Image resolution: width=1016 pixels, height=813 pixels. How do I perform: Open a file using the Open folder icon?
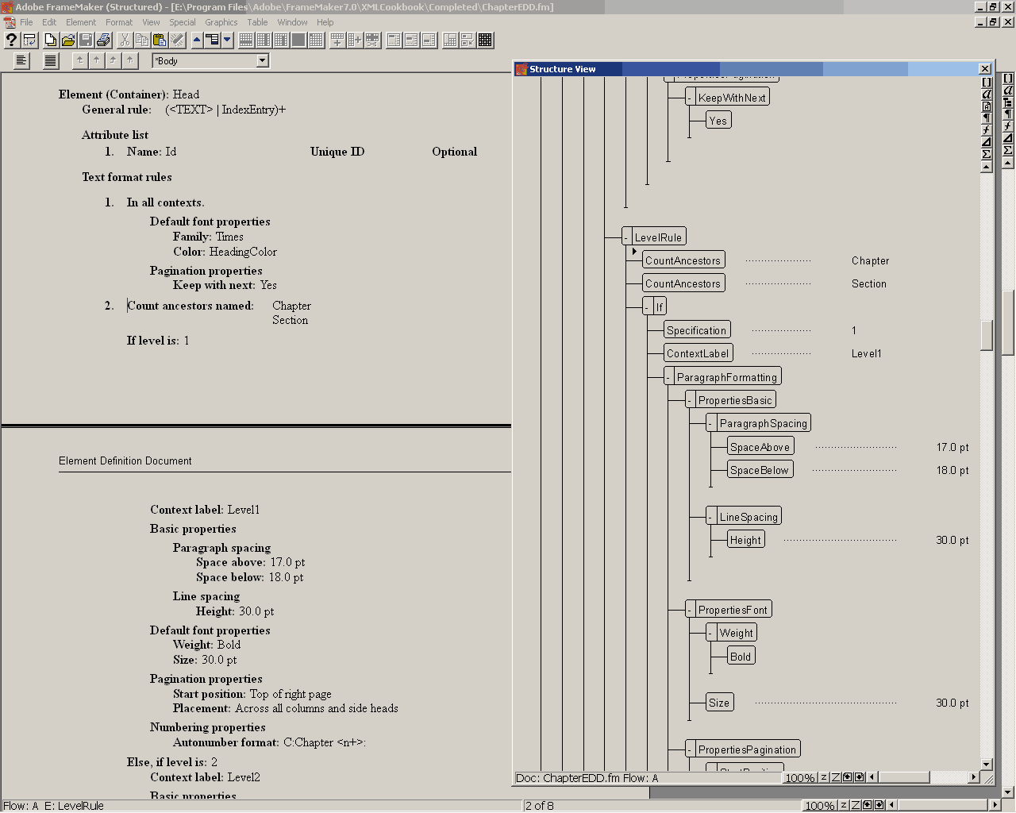(x=68, y=40)
